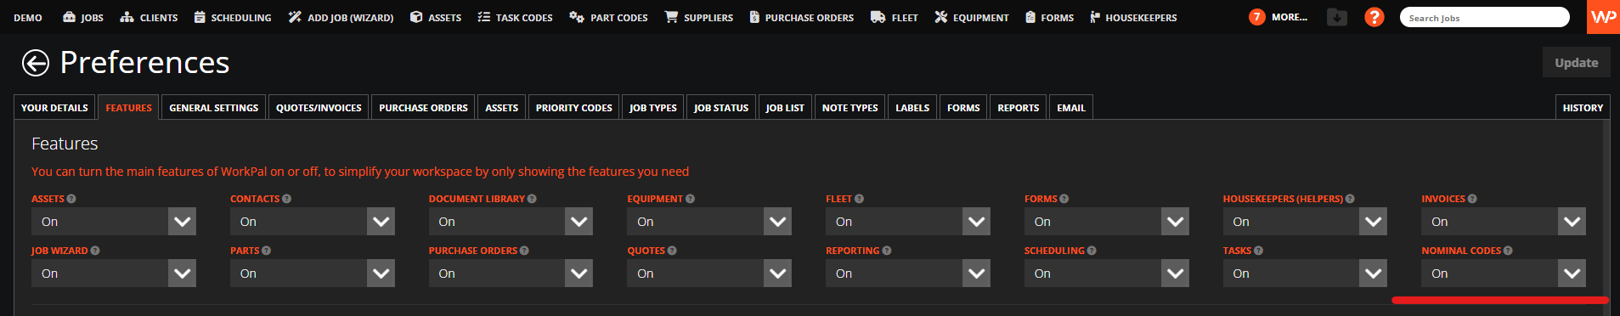Click the Jobs briefcase icon
The image size is (1620, 316).
tap(69, 17)
